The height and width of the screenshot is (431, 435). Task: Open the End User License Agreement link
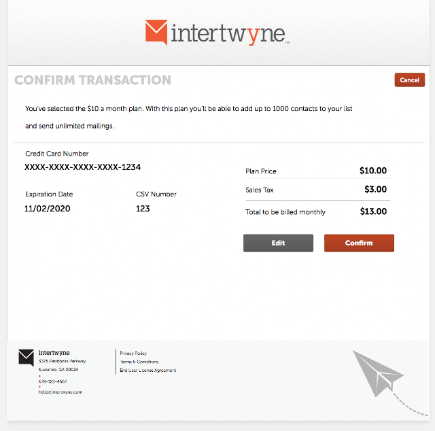[147, 370]
